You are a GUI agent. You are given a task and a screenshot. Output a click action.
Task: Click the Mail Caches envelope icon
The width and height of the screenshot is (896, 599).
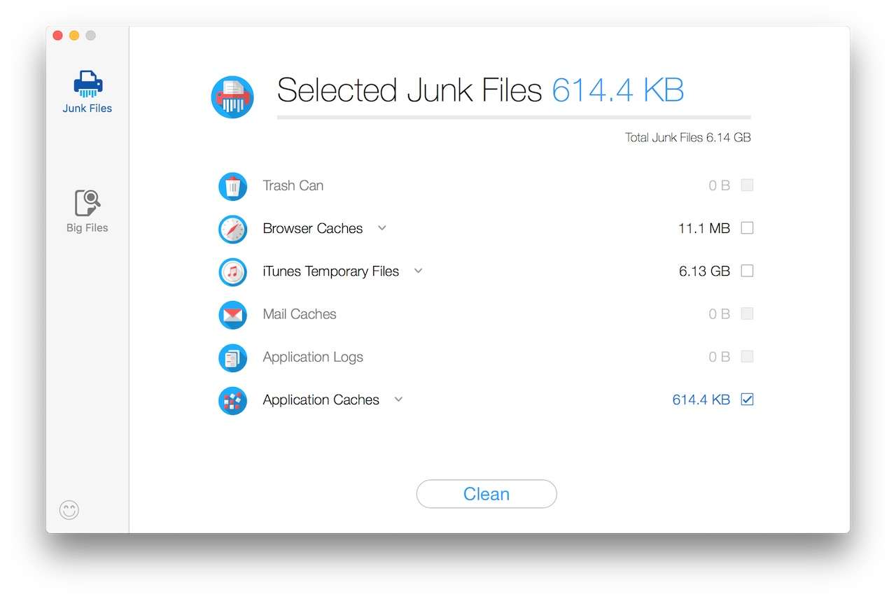pyautogui.click(x=232, y=315)
